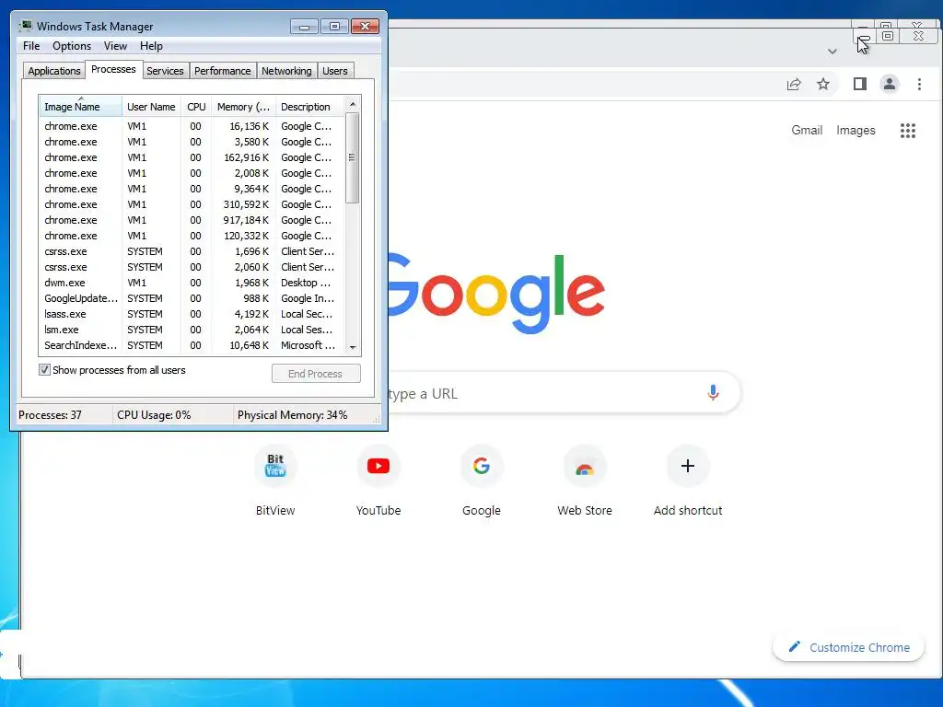The width and height of the screenshot is (943, 707).
Task: Select the GoogleUpdate process row
Action: [192, 298]
